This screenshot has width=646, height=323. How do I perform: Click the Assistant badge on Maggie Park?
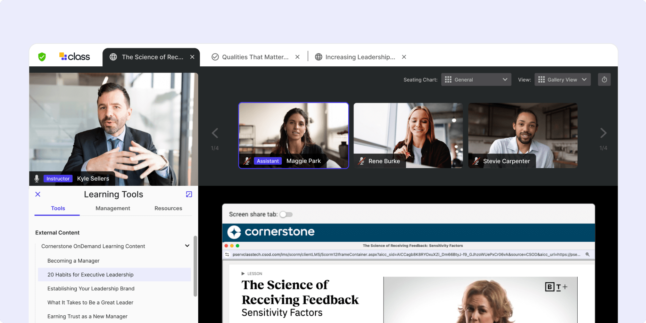[267, 161]
